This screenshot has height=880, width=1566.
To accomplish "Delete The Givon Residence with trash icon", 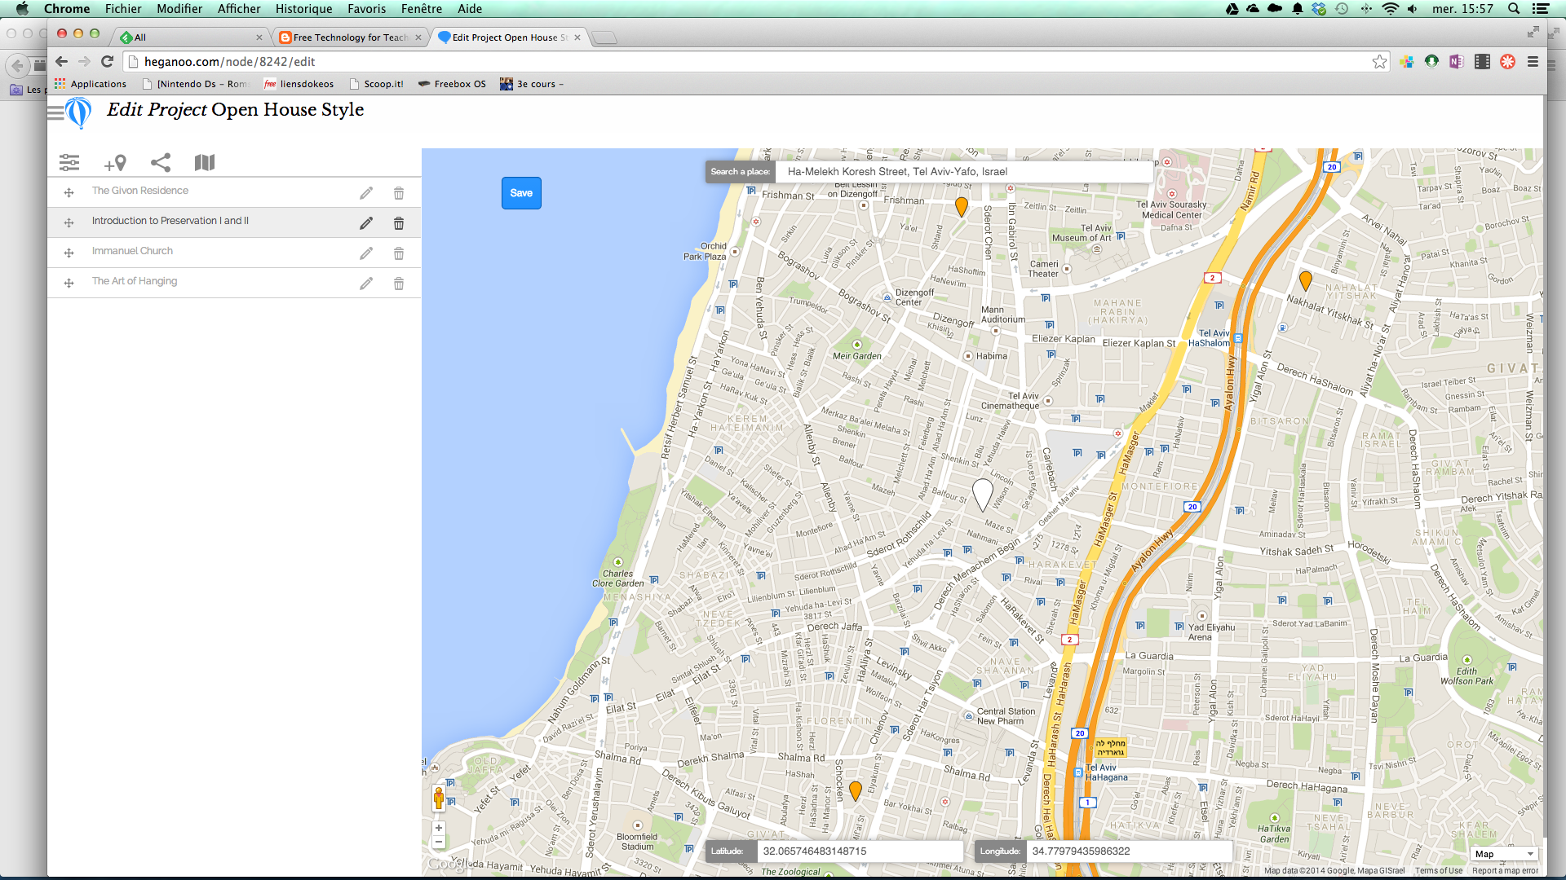I will 399,193.
